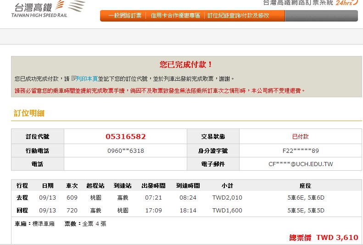Switch to the 信用卡合作優惠專區 tab
This screenshot has height=245, width=363.
click(x=175, y=16)
